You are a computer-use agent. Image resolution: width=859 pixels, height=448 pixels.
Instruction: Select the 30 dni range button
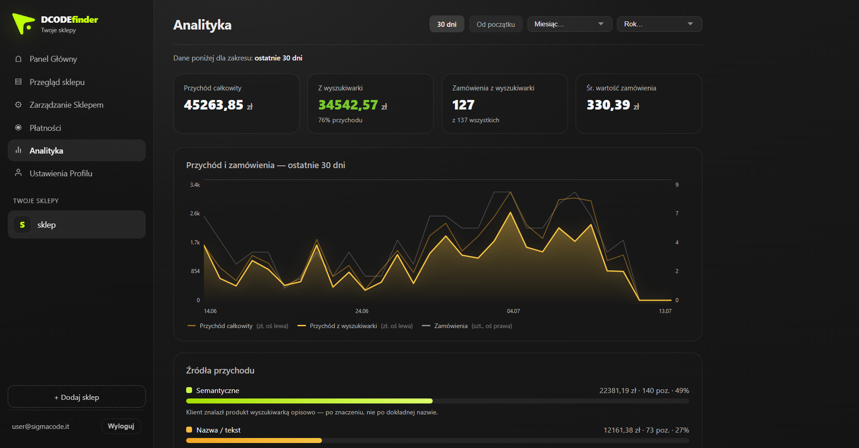(x=447, y=24)
